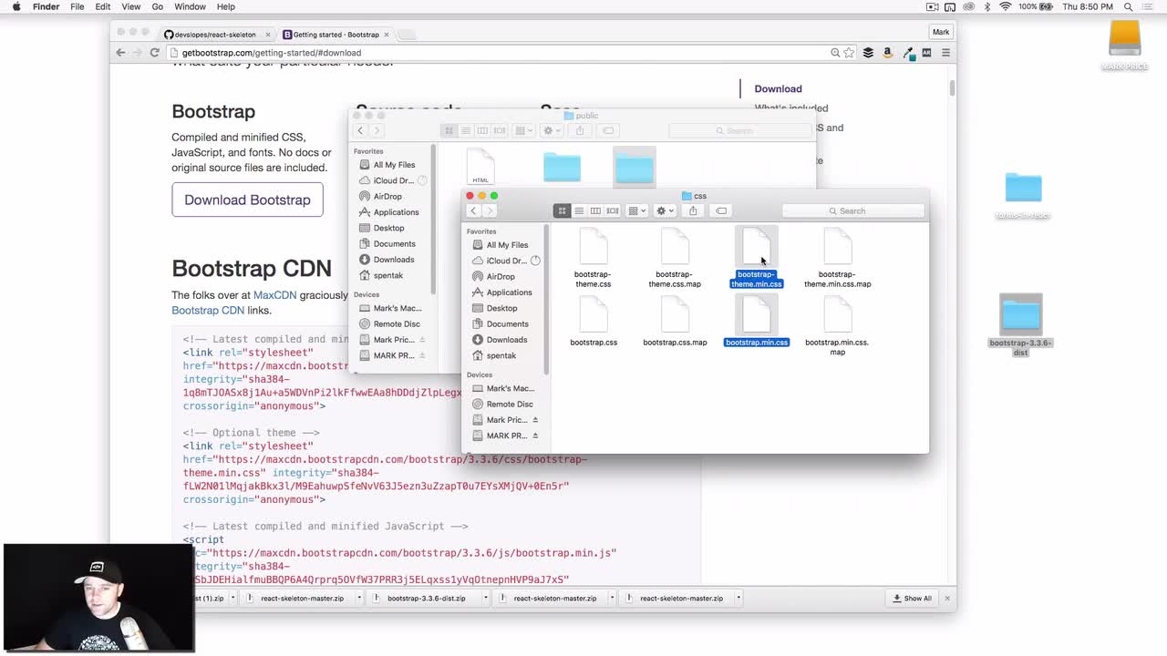The height and width of the screenshot is (656, 1167).
Task: Eject MARK PR... volume in css sidebar
Action: 535,436
